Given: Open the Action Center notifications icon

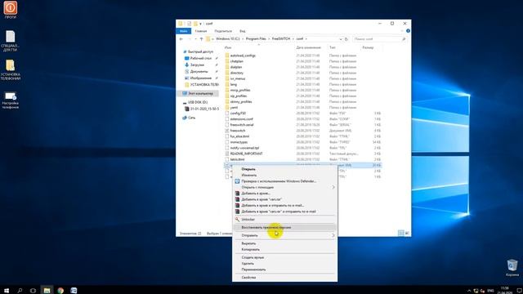Looking at the screenshot, I should click(519, 291).
